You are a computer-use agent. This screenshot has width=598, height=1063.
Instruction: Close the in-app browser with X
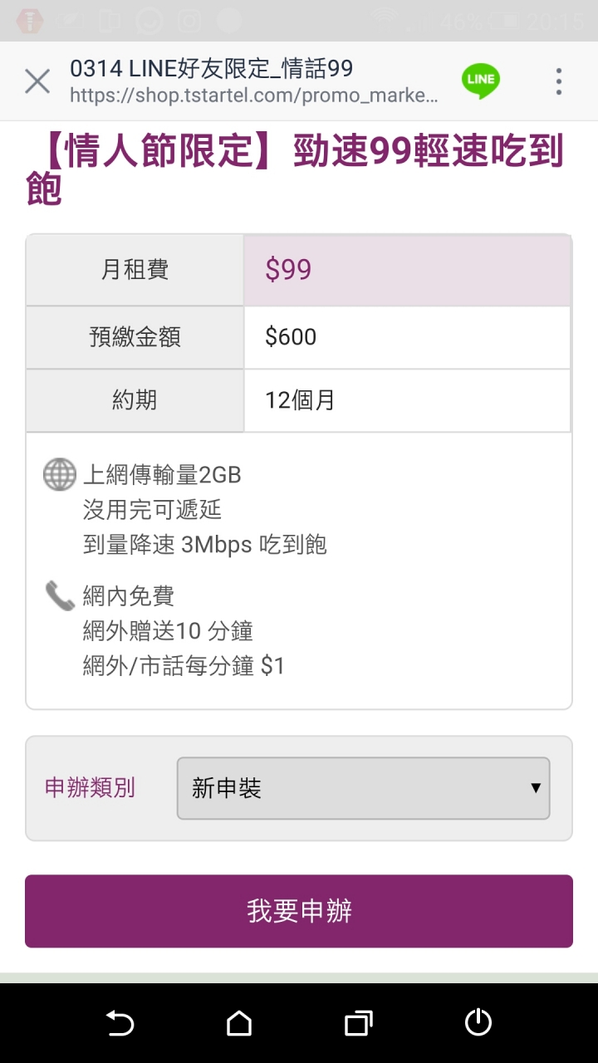tap(37, 81)
